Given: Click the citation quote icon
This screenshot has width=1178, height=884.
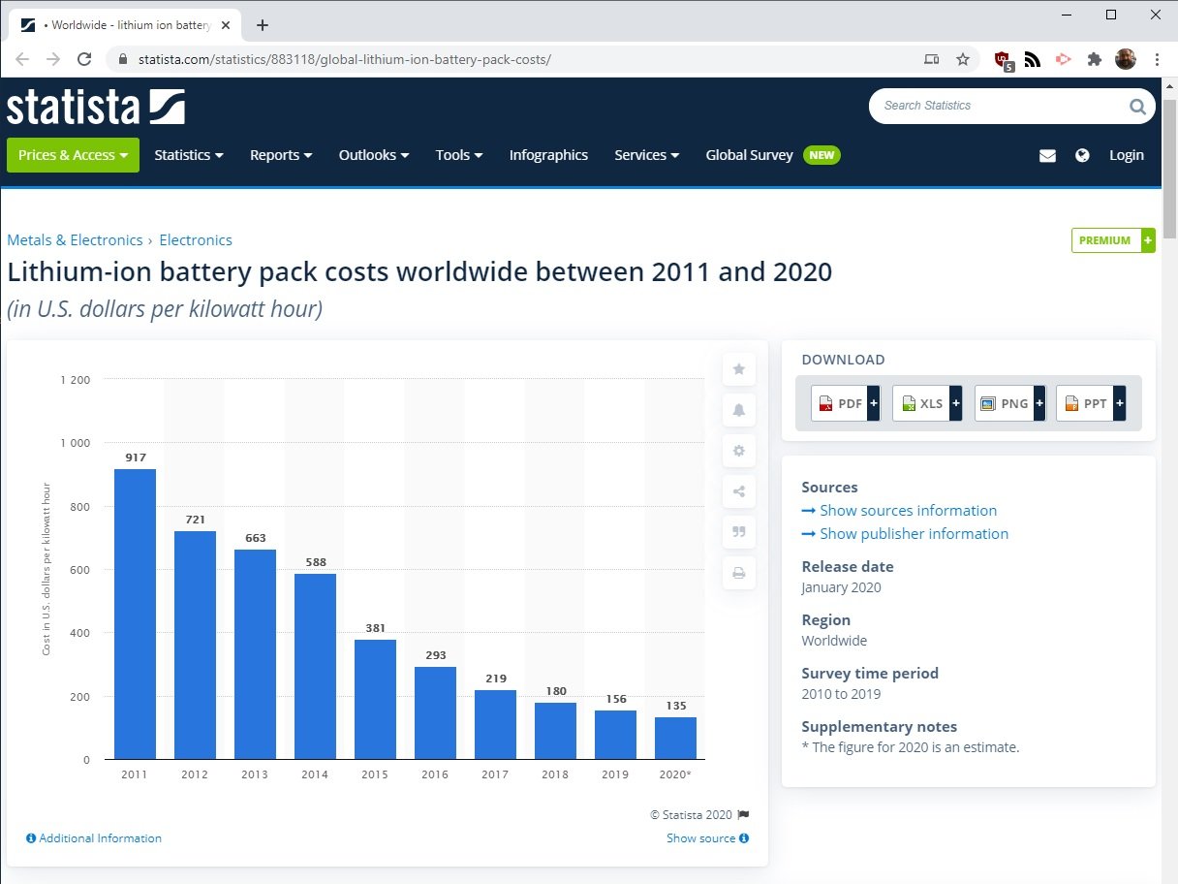Looking at the screenshot, I should click(738, 532).
